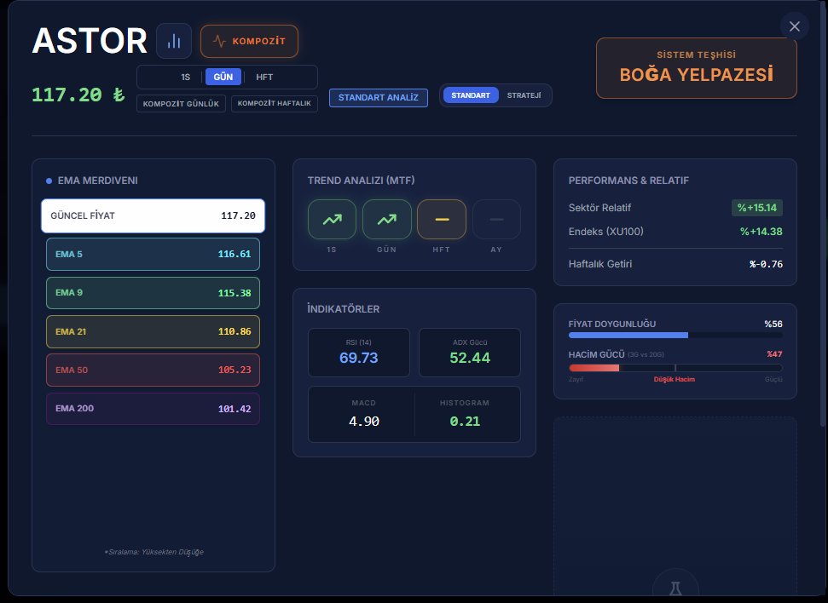The image size is (828, 603).
Task: Click the HISTOGRAM value 0.21
Action: pyautogui.click(x=465, y=421)
